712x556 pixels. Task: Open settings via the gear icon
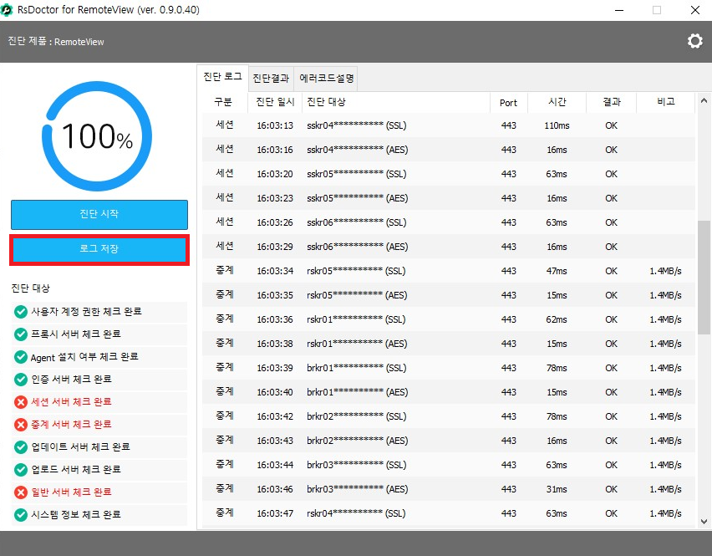point(694,41)
